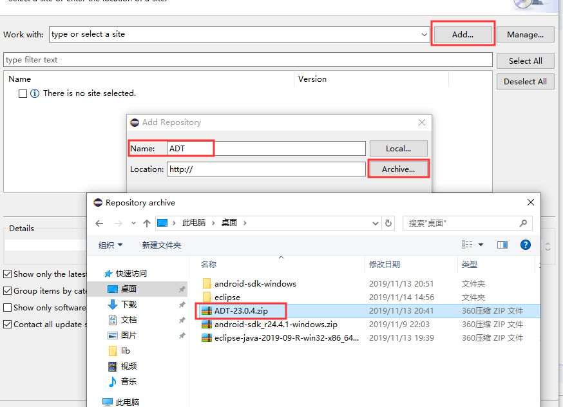The height and width of the screenshot is (407, 563).
Task: Open the Work with site dropdown arrow
Action: pos(424,35)
